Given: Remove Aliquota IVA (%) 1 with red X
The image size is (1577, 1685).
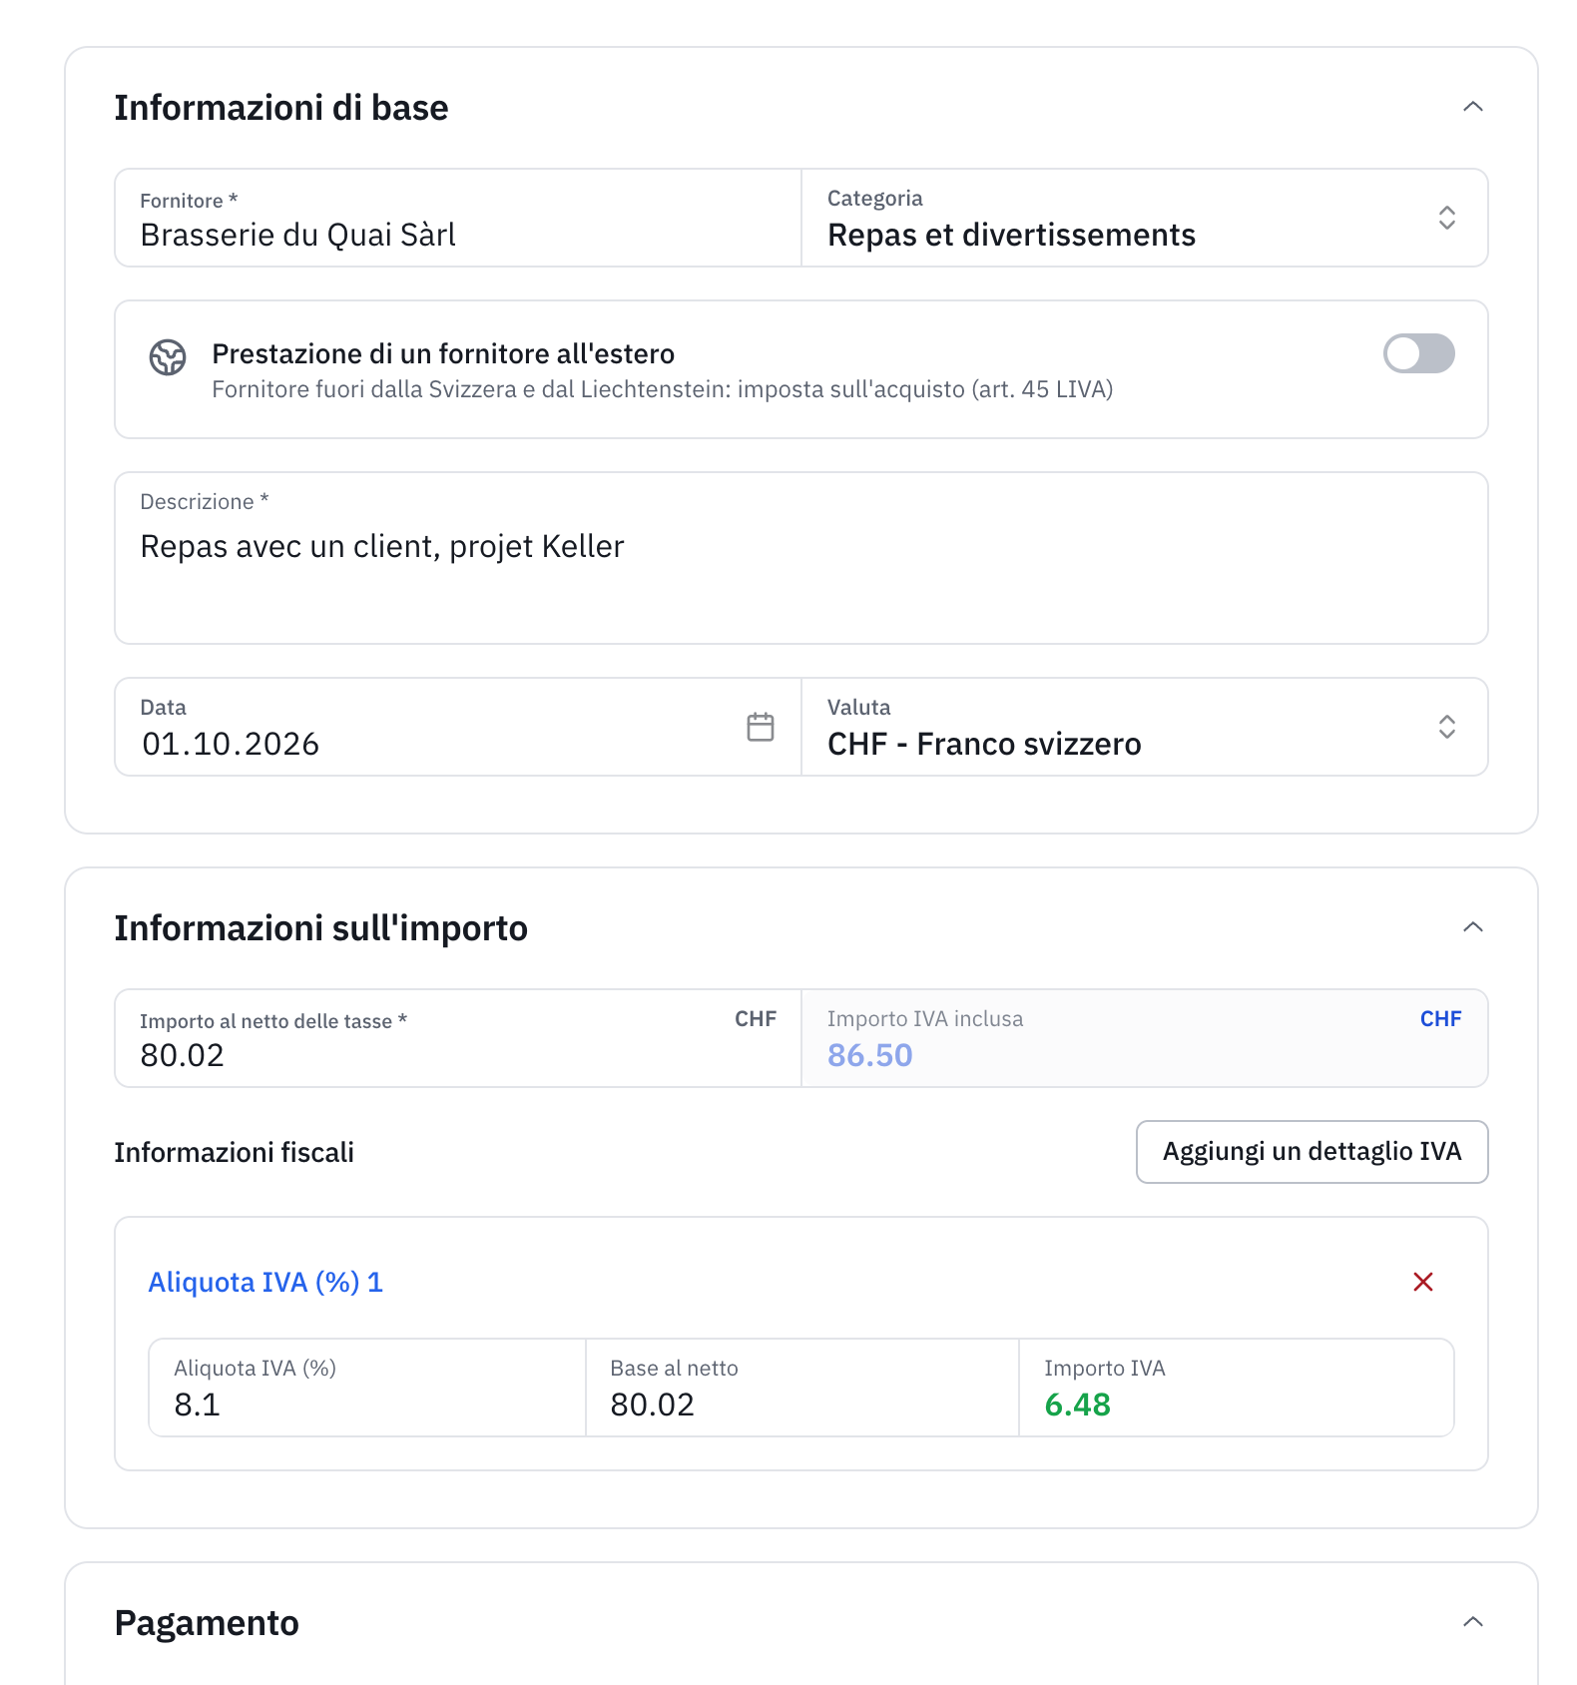Looking at the screenshot, I should (1423, 1282).
